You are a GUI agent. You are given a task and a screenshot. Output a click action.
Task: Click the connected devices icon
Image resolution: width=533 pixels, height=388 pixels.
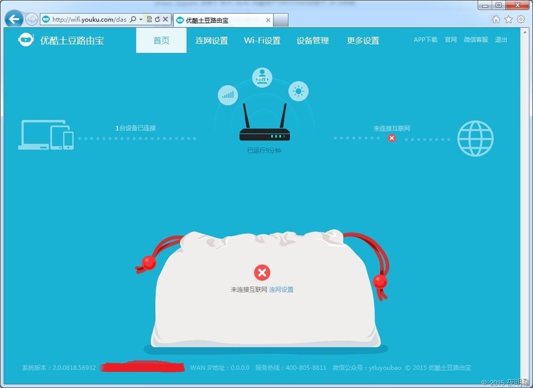(x=46, y=135)
